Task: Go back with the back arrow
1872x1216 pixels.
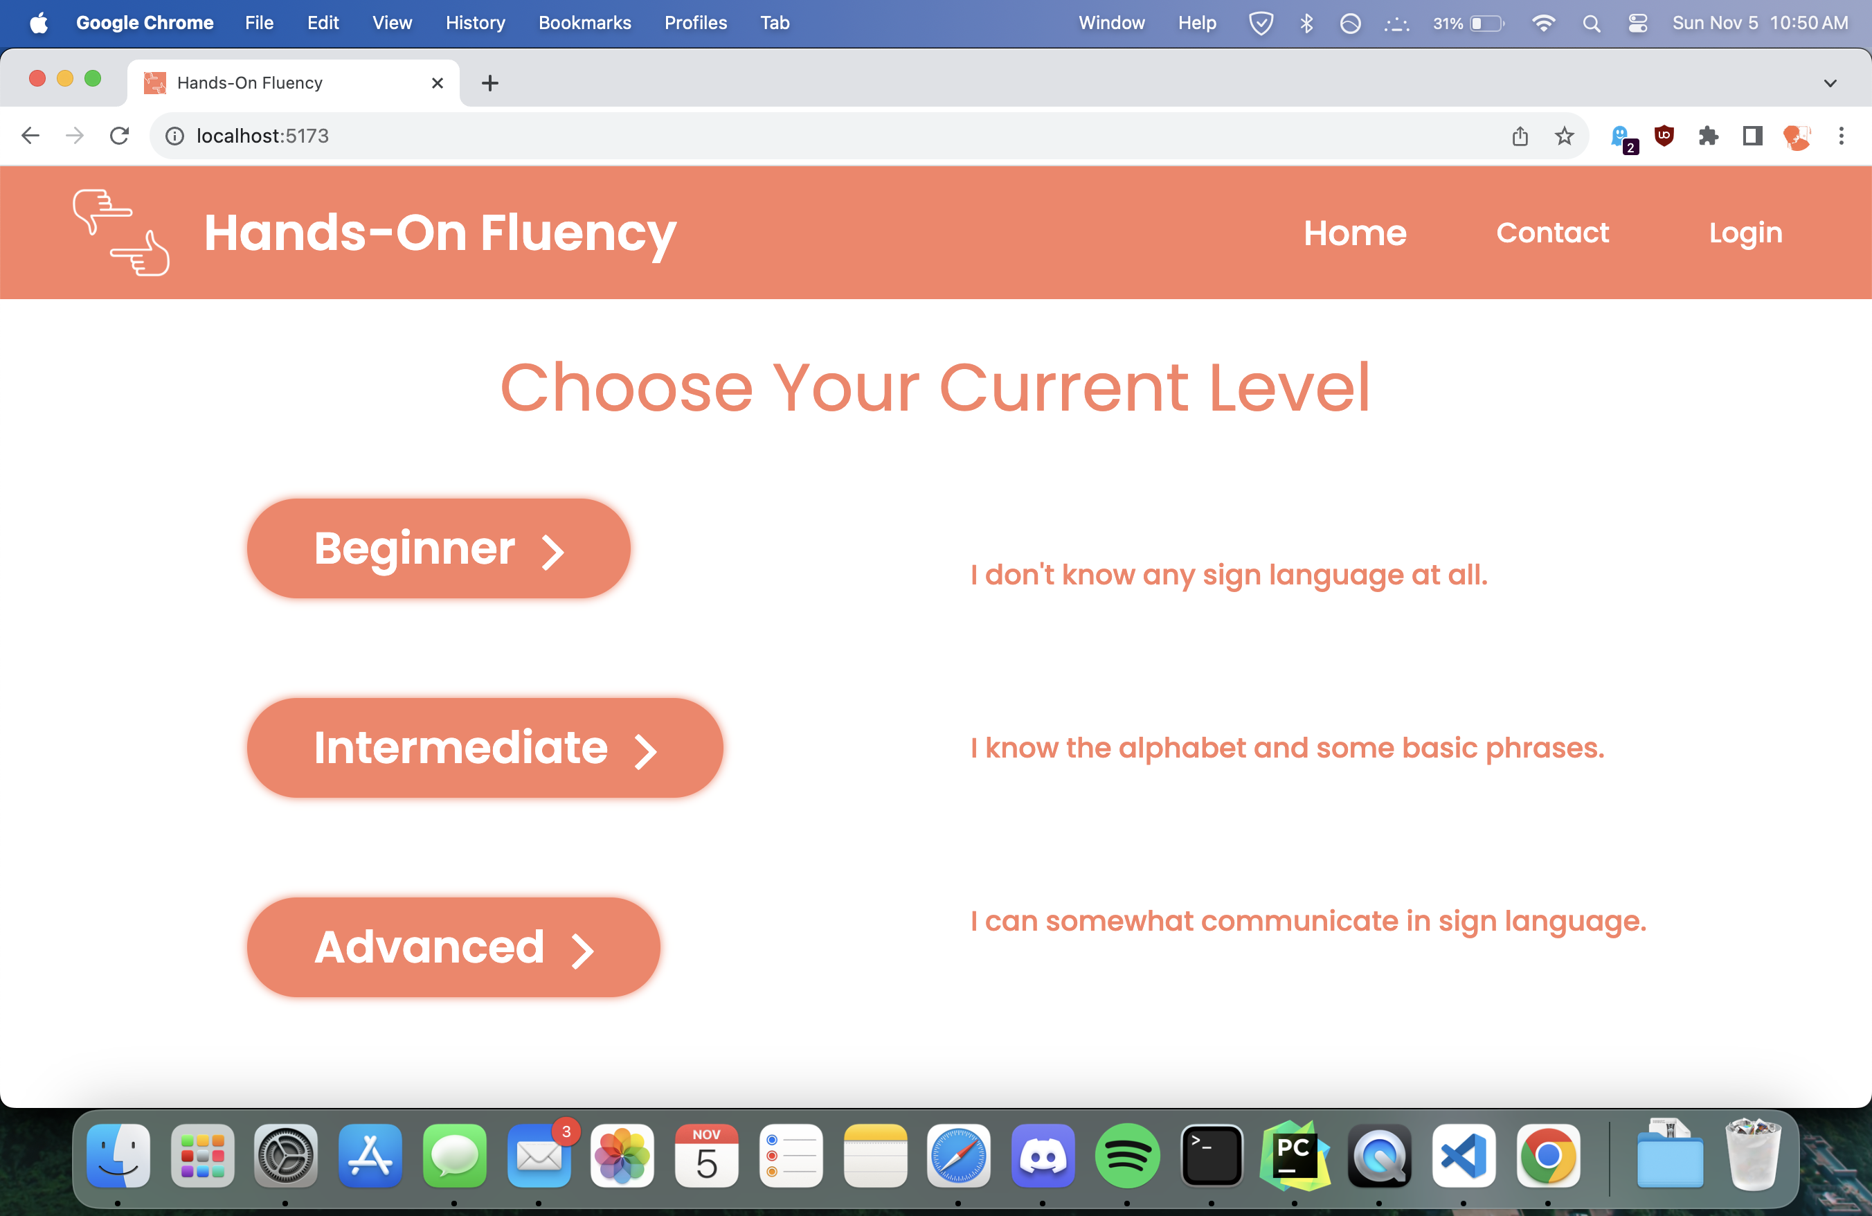Action: pyautogui.click(x=30, y=136)
